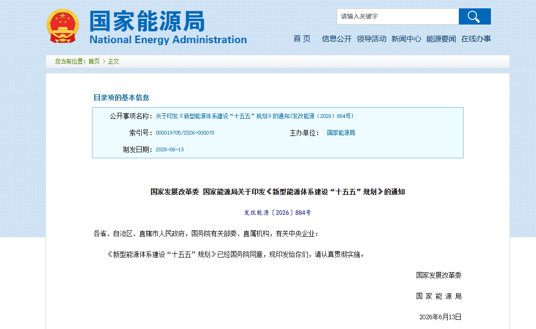Click the 制发日期 field label
This screenshot has height=329, width=536.
[x=137, y=149]
